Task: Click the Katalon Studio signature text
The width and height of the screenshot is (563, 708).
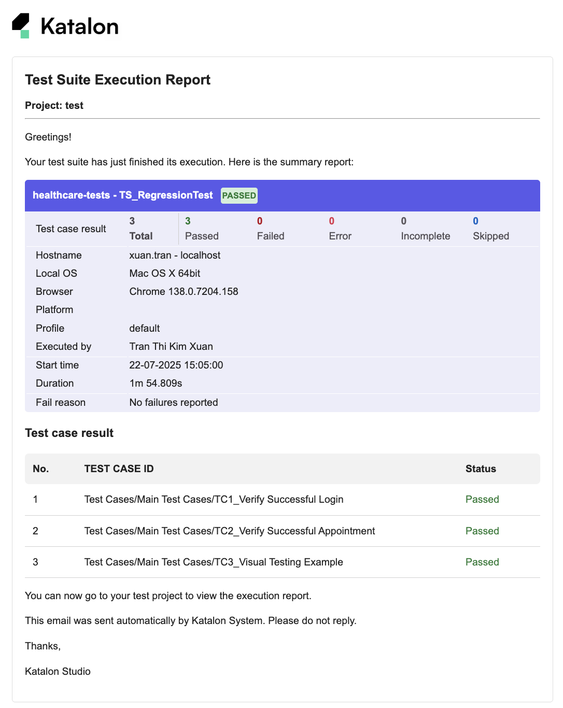Action: click(x=58, y=672)
